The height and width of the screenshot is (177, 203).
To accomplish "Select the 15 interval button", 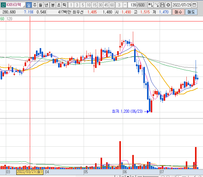I will pyautogui.click(x=95, y=5).
